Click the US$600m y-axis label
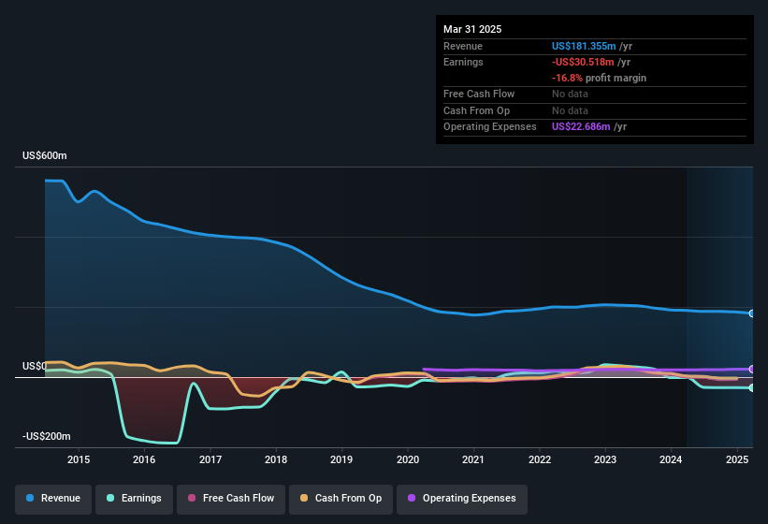The image size is (768, 524). click(45, 155)
